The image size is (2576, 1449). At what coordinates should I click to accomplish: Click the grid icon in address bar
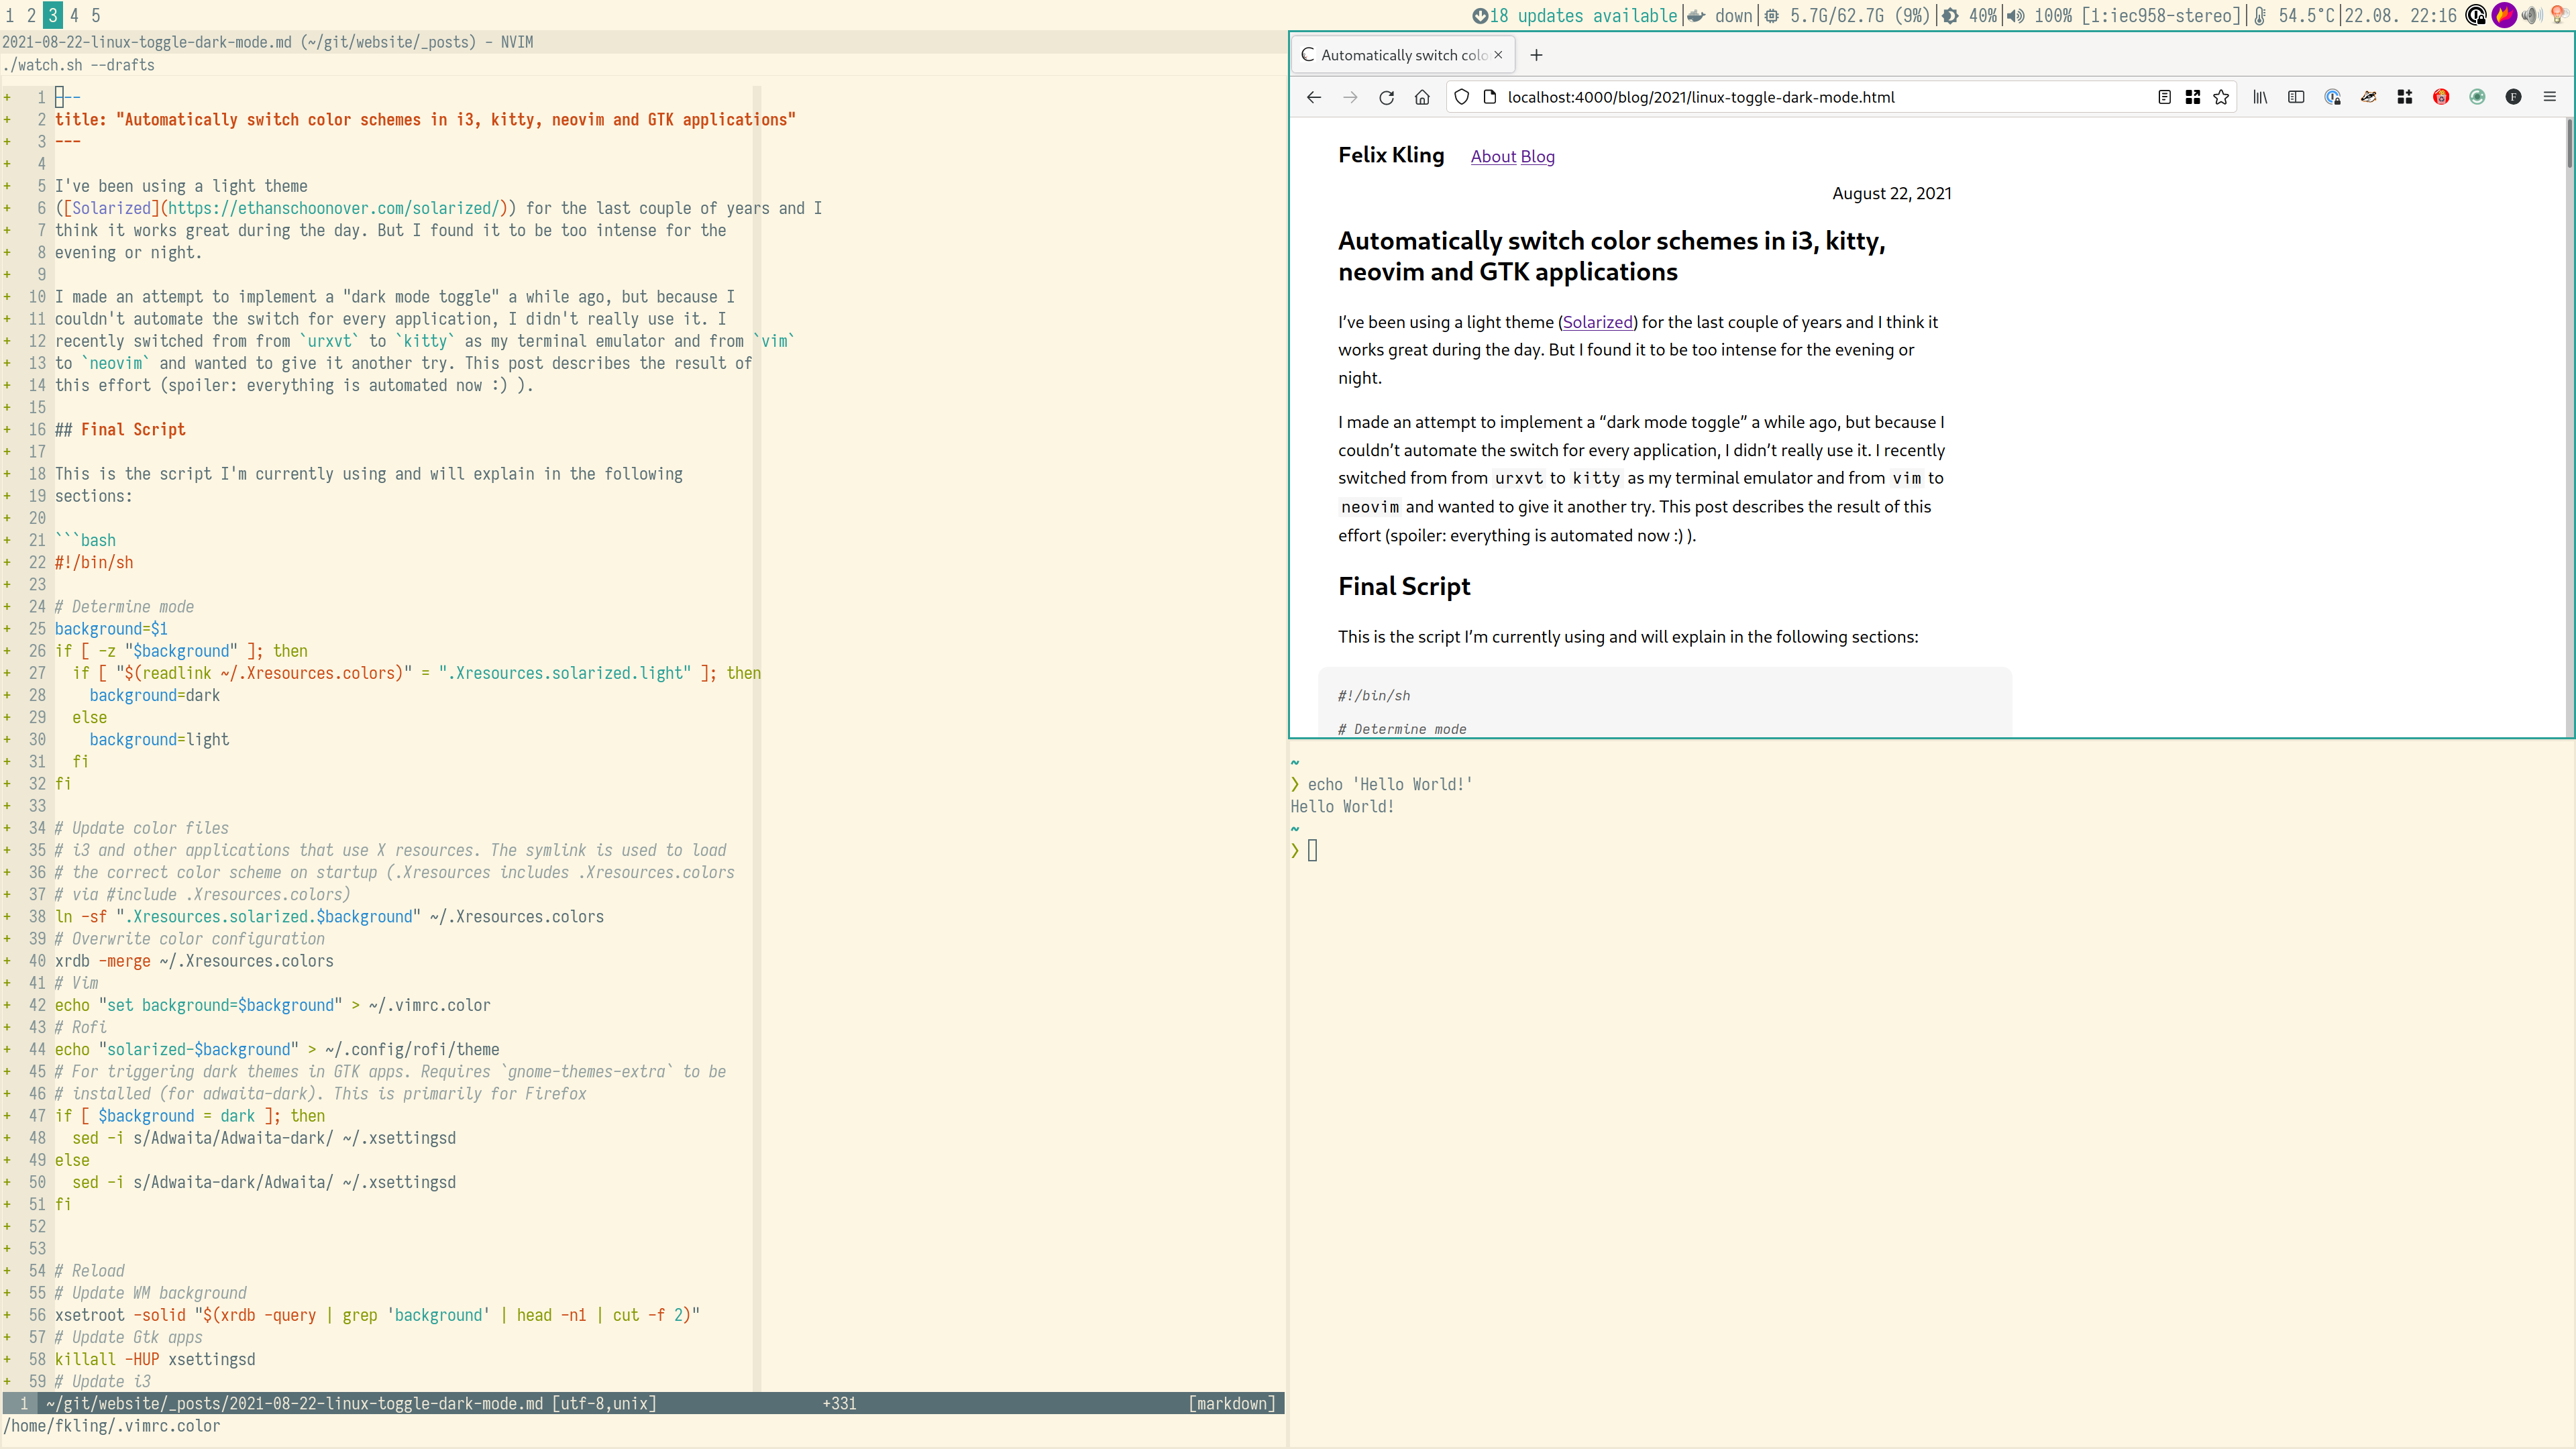tap(2192, 97)
